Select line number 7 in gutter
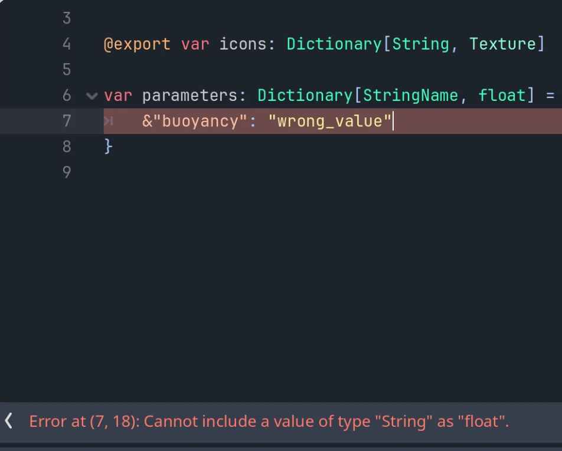The image size is (562, 451). point(67,121)
